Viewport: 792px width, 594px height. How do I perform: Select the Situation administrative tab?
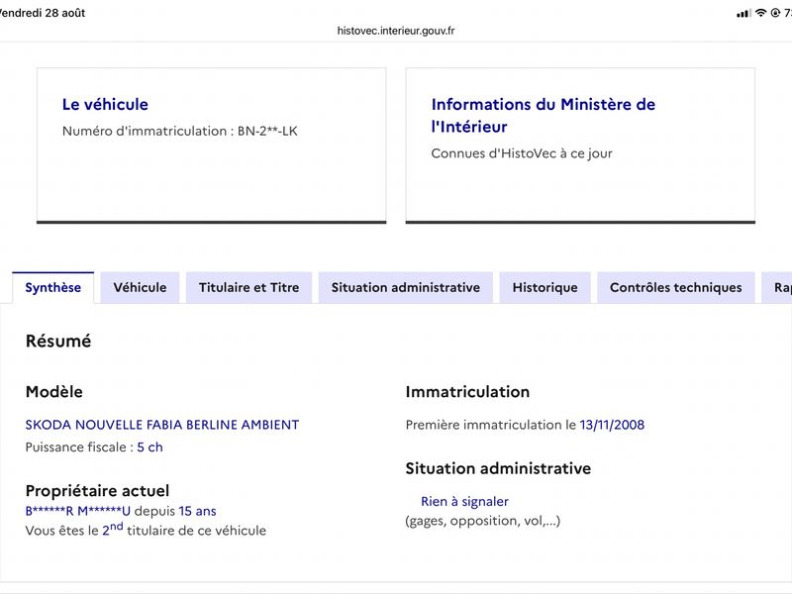pos(406,287)
